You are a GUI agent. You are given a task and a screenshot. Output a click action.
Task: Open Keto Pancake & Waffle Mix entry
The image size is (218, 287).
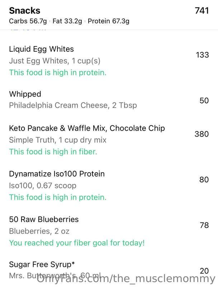pyautogui.click(x=109, y=140)
